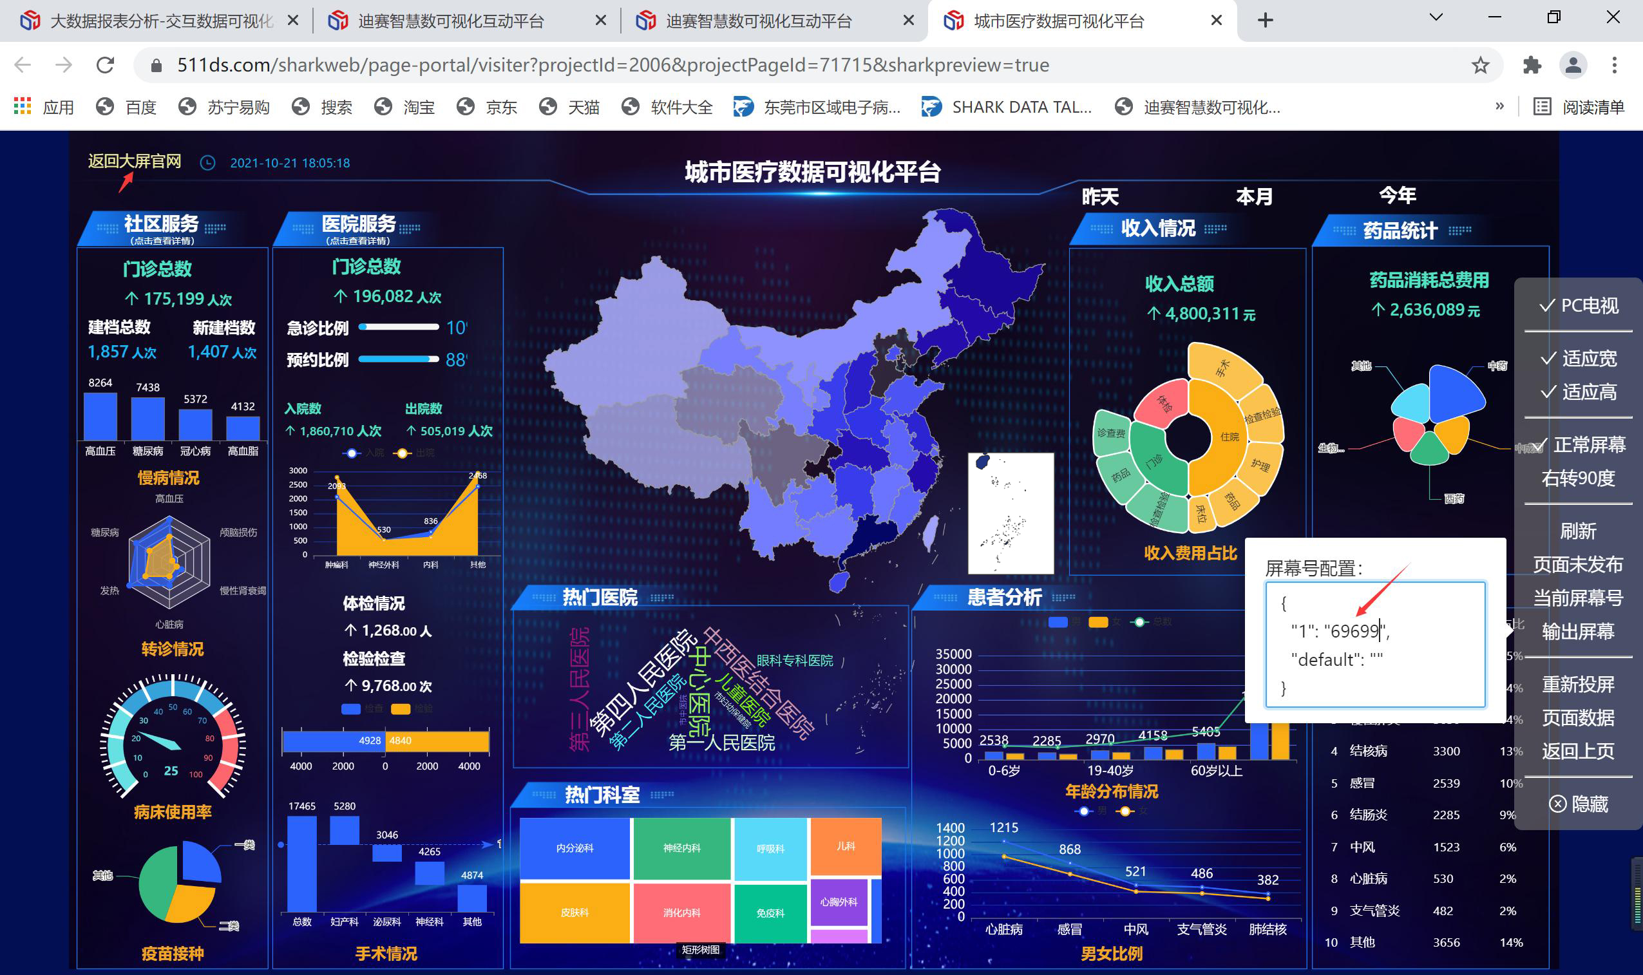Click the address bar URL

pos(613,65)
